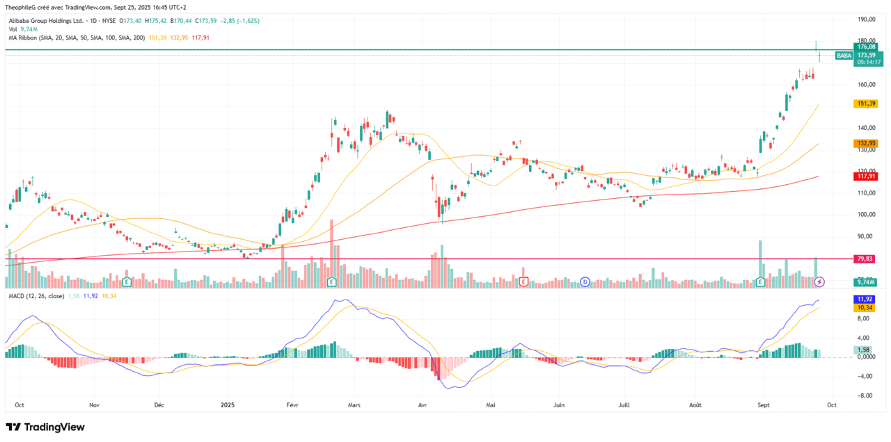891x442 pixels.
Task: Open the teal E earnings badge near September
Action: coord(760,281)
